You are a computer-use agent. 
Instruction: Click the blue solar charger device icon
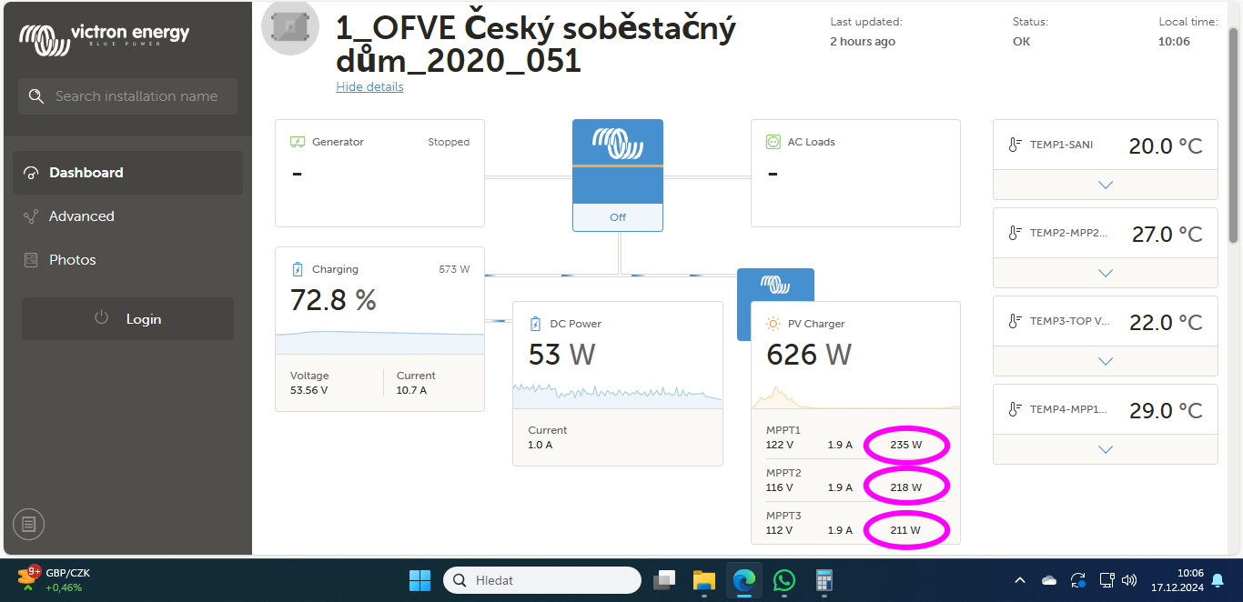click(775, 285)
